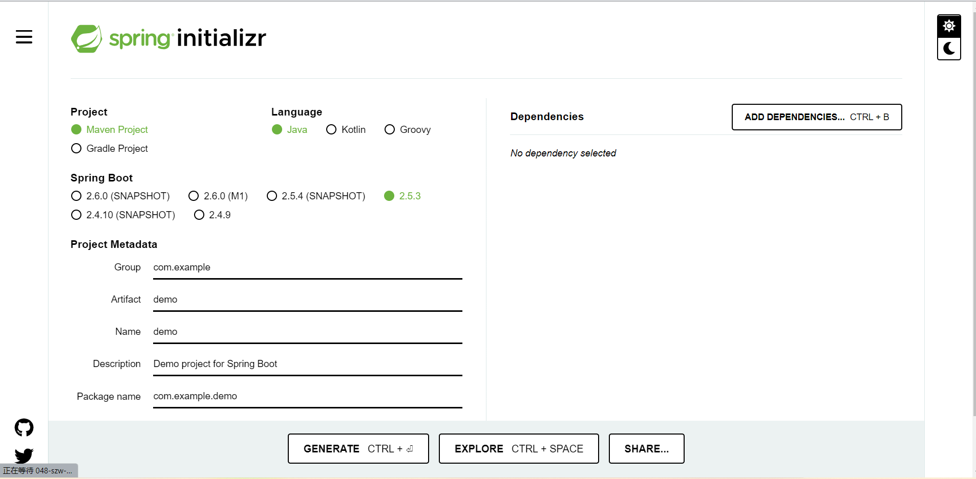Screen dimensions: 976x479
Task: Click the Language heading
Action: [296, 112]
